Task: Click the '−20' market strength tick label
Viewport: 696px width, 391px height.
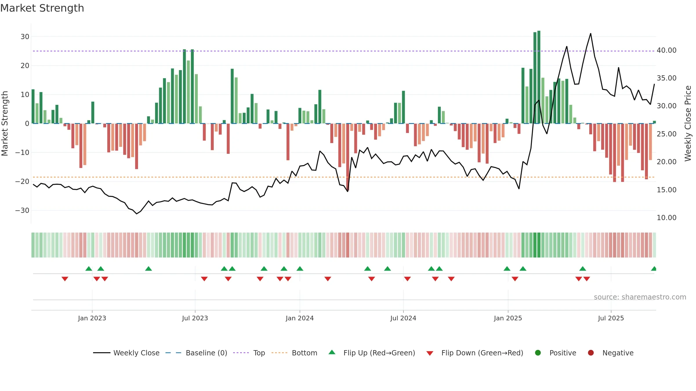Action: click(x=22, y=182)
